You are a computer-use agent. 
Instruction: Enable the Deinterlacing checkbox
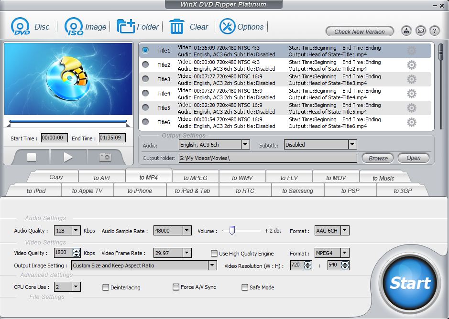[x=106, y=287]
